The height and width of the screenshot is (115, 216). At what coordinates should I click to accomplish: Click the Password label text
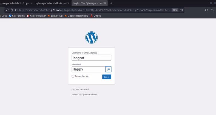[76, 64]
